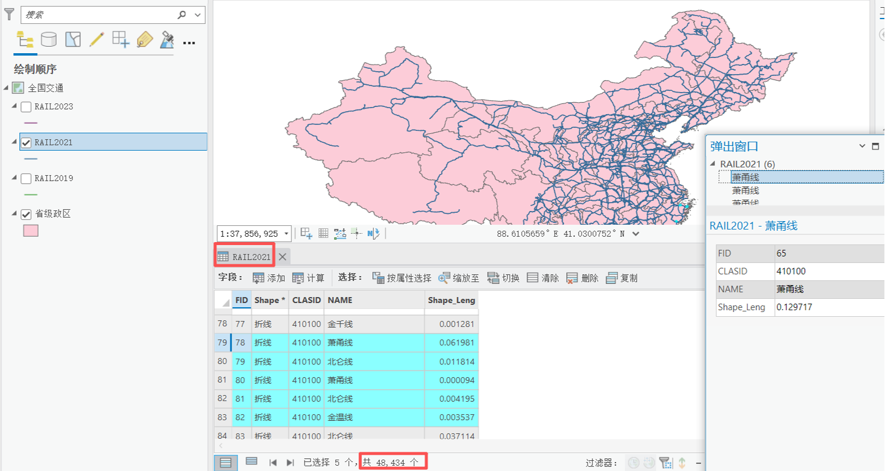The width and height of the screenshot is (885, 471).
Task: Show selected records view button
Action: point(252,461)
